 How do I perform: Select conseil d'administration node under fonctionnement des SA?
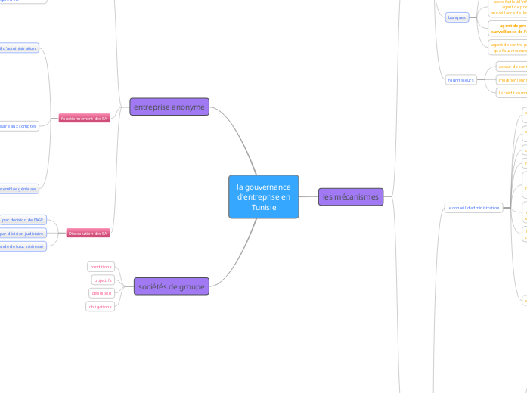point(19,48)
